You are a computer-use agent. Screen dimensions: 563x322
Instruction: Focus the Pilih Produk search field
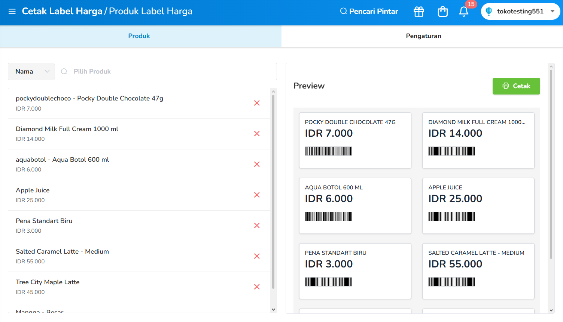(166, 71)
